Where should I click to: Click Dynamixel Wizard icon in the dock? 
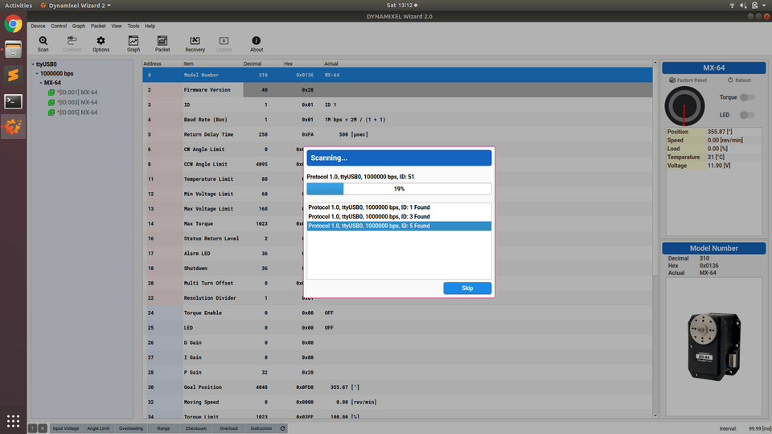tap(14, 127)
